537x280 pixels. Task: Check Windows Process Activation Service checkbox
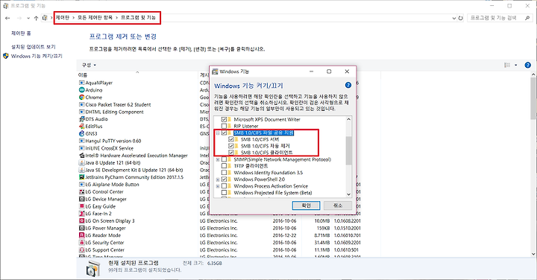click(224, 186)
